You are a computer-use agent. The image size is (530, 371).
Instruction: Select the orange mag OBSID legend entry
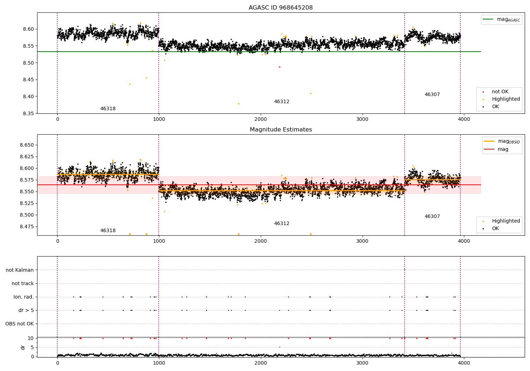click(502, 141)
